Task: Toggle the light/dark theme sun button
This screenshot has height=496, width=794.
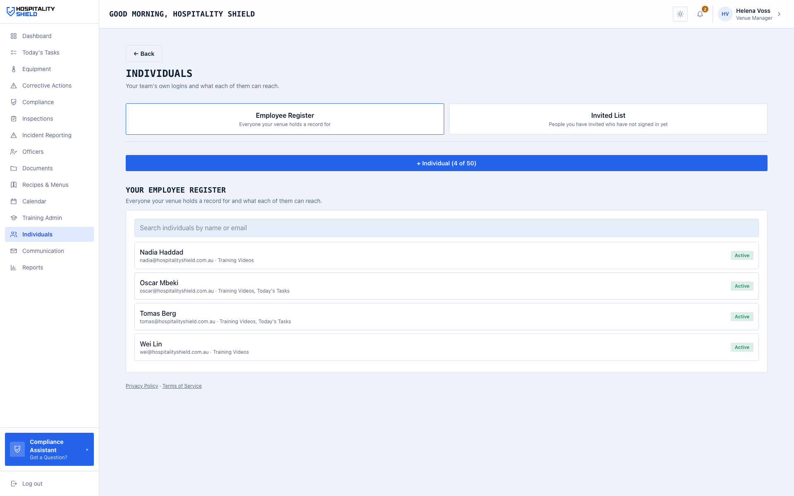Action: click(x=680, y=14)
